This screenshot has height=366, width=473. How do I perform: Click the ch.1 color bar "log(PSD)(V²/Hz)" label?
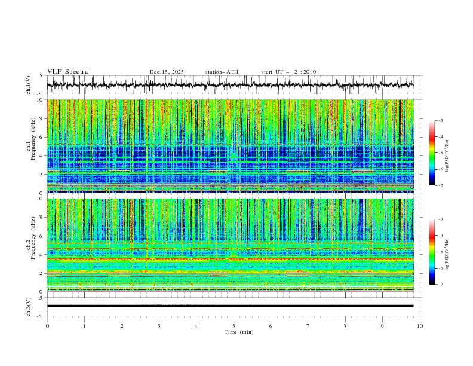[x=448, y=156]
